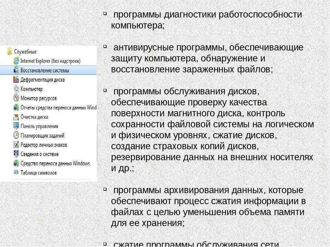
Task: Click the text 'программы диагностики работоспособности'
Action: coord(208,14)
